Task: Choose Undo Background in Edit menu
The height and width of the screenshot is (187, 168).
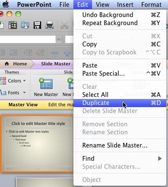Action: [120, 15]
